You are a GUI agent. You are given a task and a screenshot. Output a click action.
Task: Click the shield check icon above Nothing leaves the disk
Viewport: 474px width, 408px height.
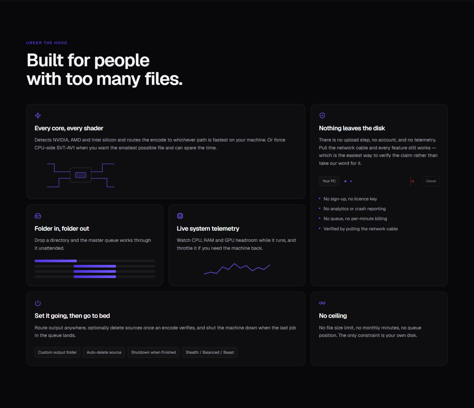[322, 115]
